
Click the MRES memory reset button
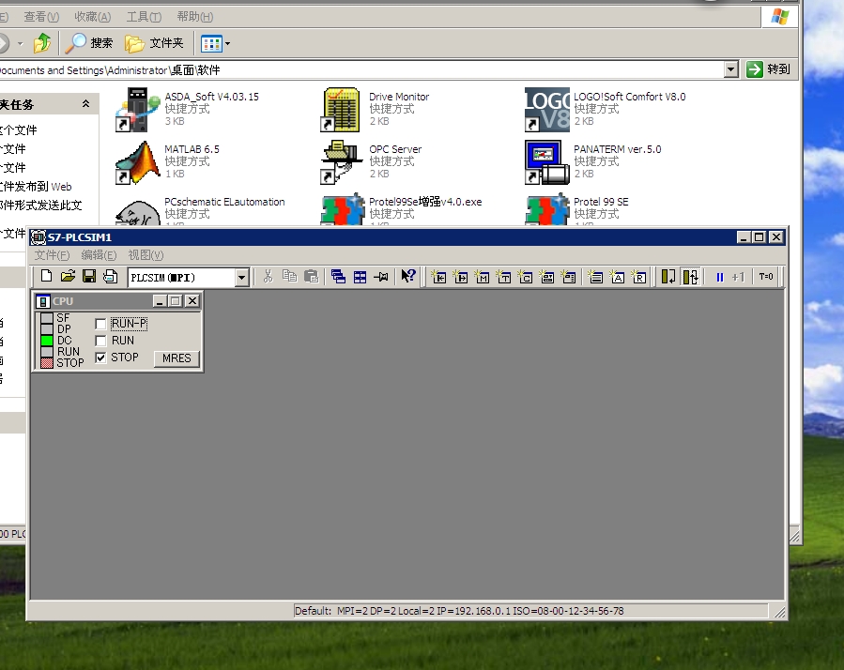[176, 358]
